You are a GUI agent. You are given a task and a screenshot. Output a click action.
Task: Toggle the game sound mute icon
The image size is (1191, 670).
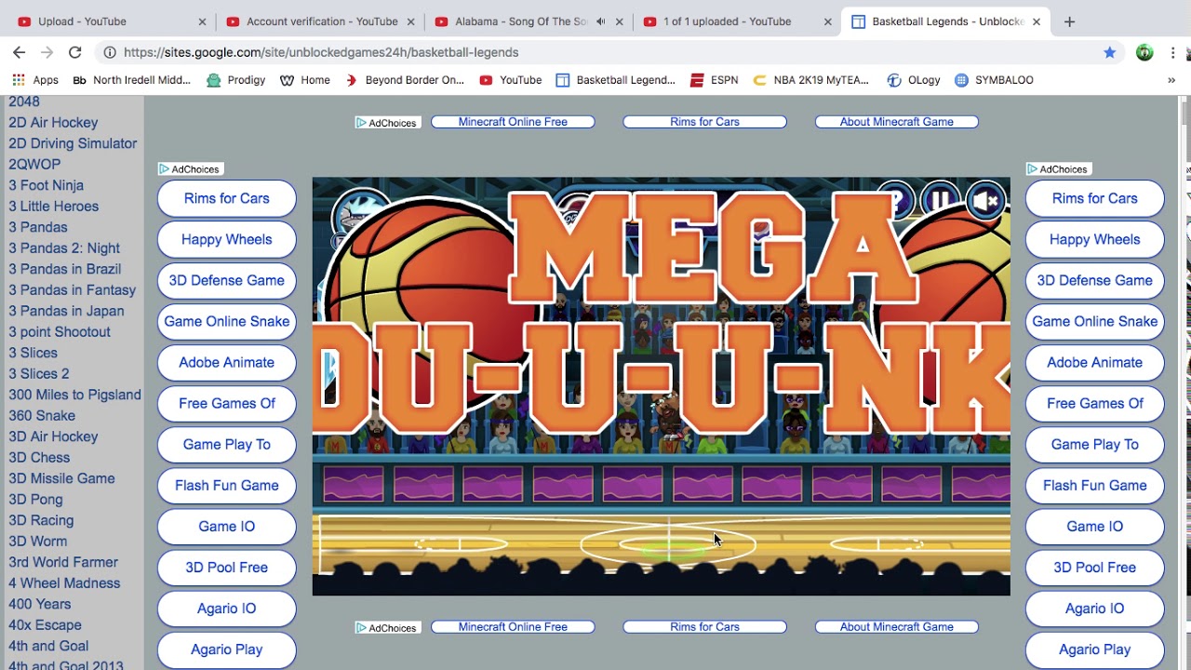point(985,199)
